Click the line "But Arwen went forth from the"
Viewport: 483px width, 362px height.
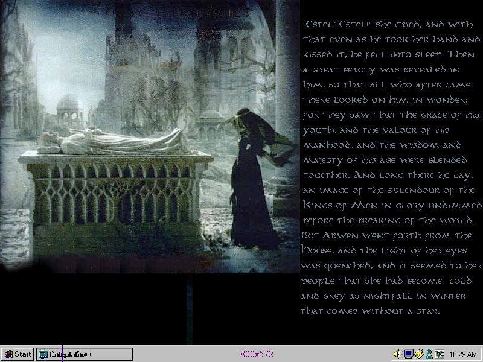386,236
